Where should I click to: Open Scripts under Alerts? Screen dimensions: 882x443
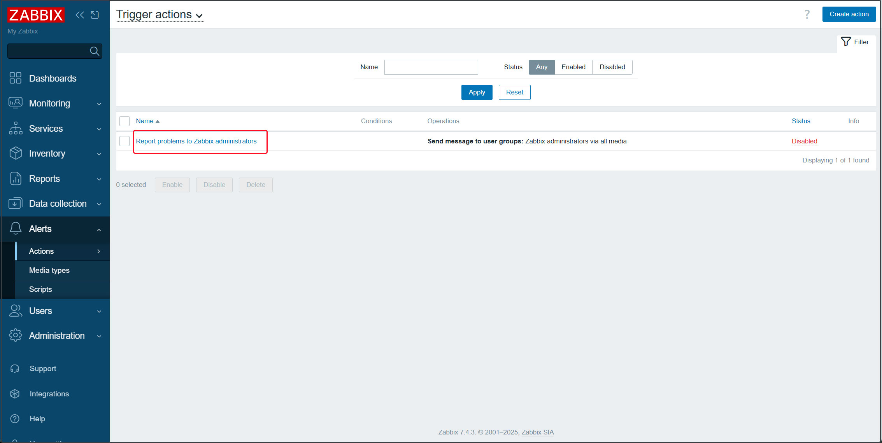tap(40, 289)
